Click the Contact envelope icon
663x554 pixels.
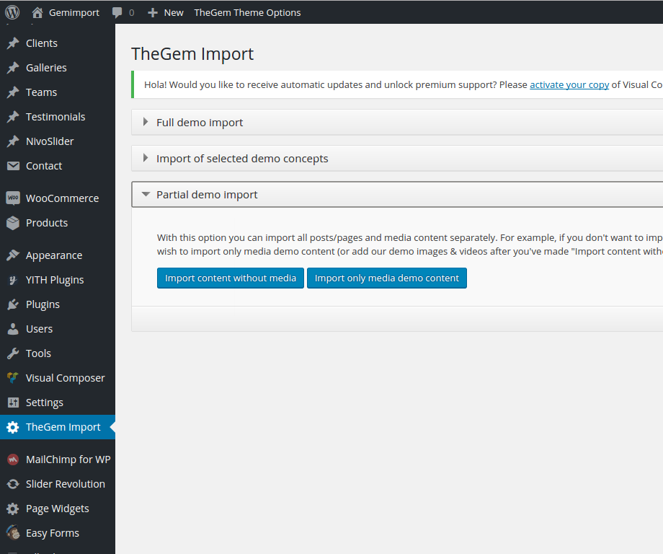click(x=12, y=166)
